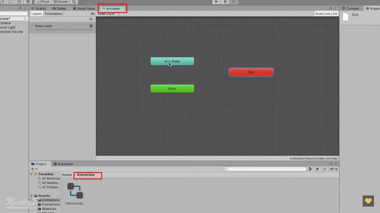The width and height of the screenshot is (380, 213).
Task: Toggle hidden packages visibility showing 16
Action: point(334,169)
